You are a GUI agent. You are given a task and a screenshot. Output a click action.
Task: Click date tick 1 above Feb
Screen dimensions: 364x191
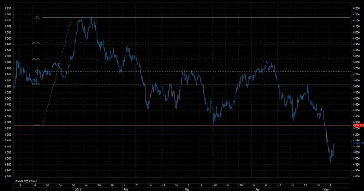coord(124,186)
